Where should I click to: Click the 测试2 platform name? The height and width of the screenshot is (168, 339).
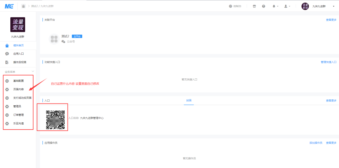65,36
